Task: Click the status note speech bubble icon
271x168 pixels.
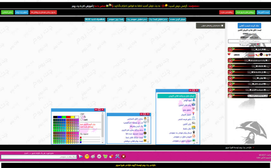Action: (x=145, y=122)
